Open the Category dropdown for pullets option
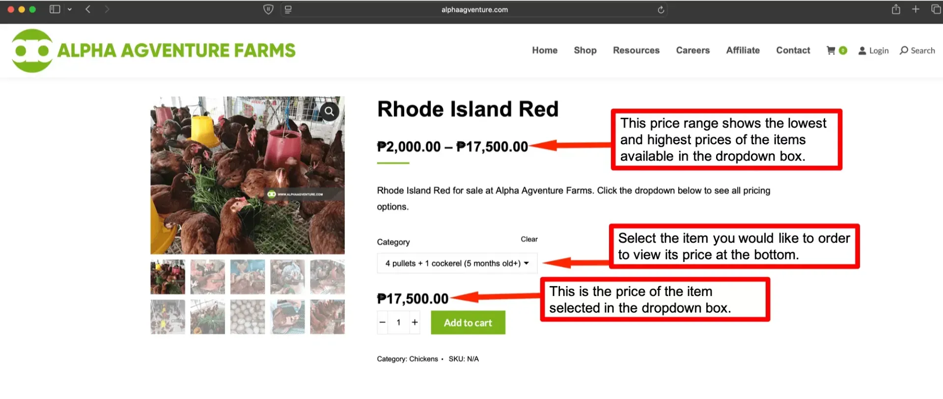 tap(457, 264)
